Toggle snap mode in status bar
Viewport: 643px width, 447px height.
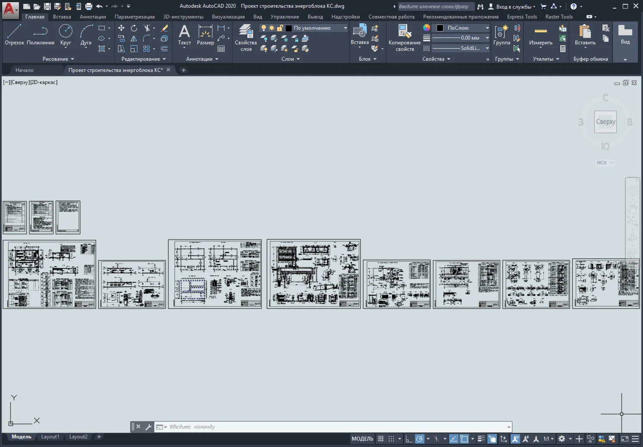pyautogui.click(x=391, y=439)
